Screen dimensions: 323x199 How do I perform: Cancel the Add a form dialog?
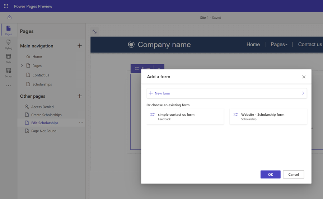click(x=293, y=175)
